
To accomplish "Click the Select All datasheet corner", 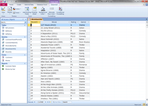I will pyautogui.click(x=29, y=22).
